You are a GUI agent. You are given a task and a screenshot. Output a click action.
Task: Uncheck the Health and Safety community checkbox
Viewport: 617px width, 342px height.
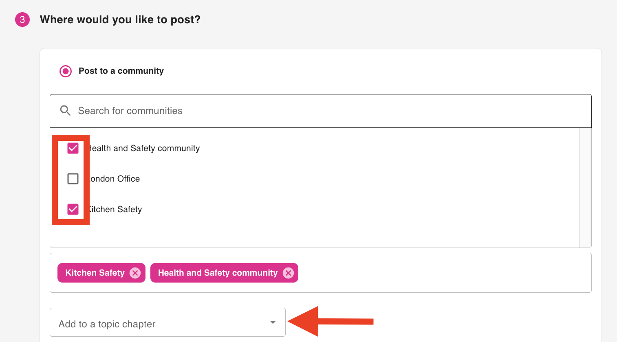pyautogui.click(x=73, y=148)
